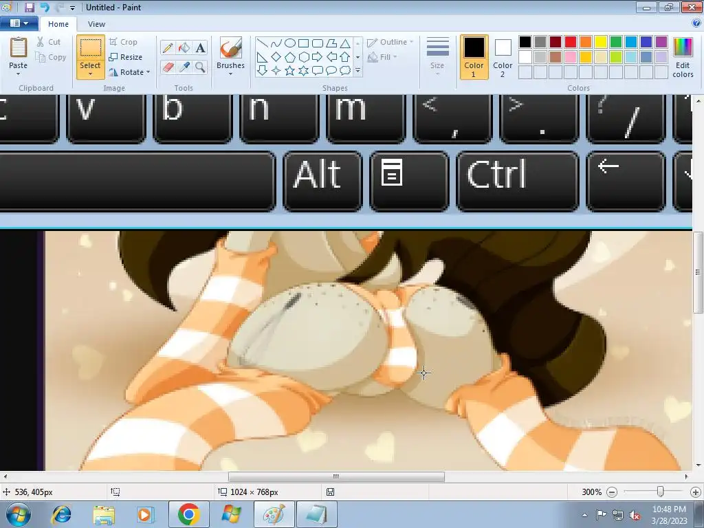Select the Eraser tool
This screenshot has width=704, height=528.
pos(168,67)
